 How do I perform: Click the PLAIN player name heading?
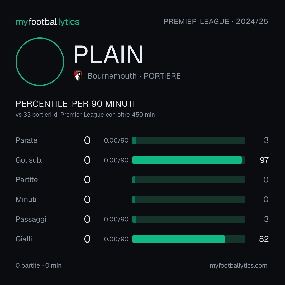click(108, 55)
